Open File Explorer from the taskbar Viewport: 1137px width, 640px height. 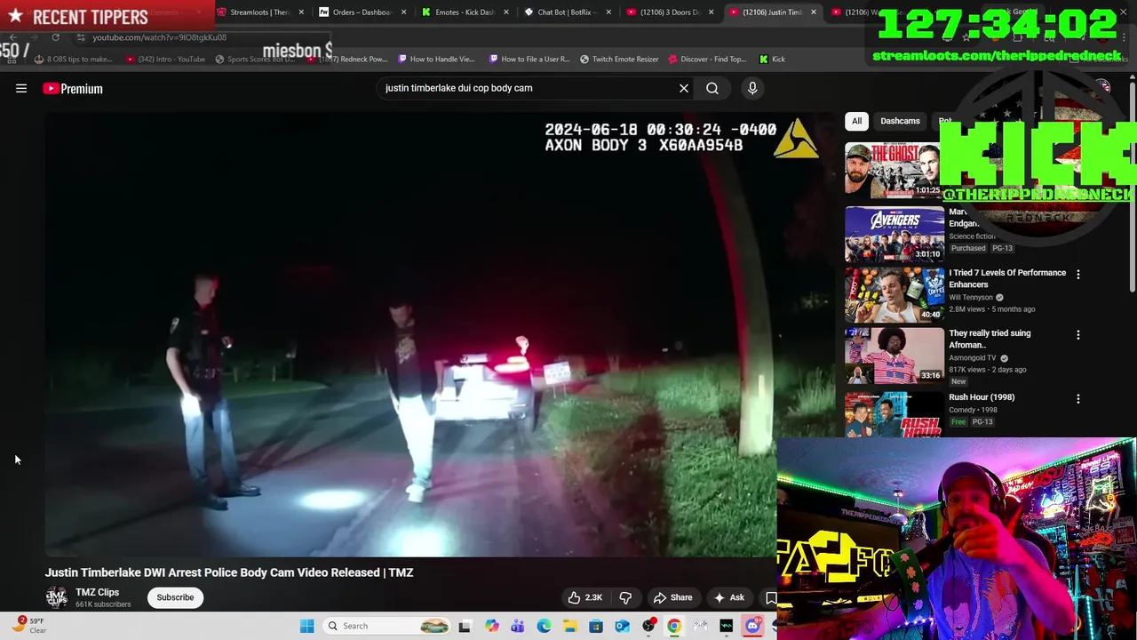[569, 626]
